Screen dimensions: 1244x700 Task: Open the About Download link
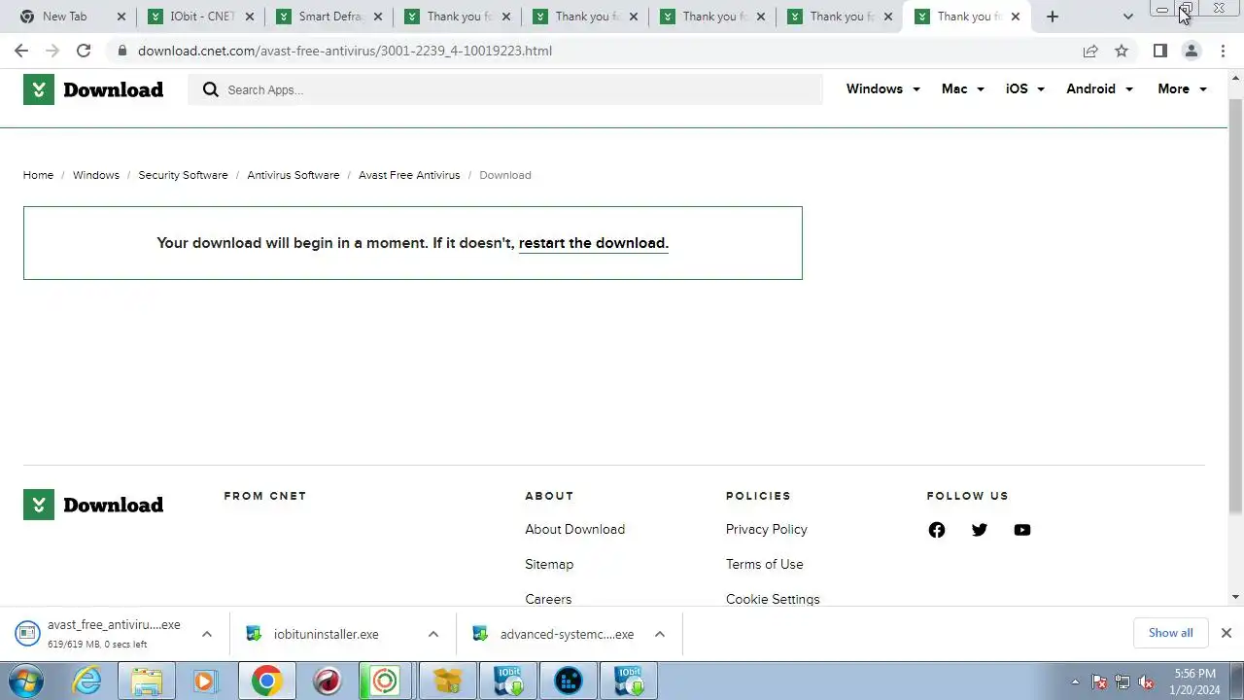574,529
